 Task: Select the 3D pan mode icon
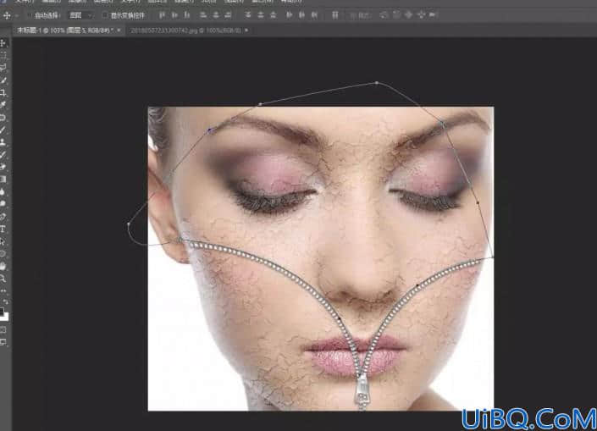click(408, 15)
